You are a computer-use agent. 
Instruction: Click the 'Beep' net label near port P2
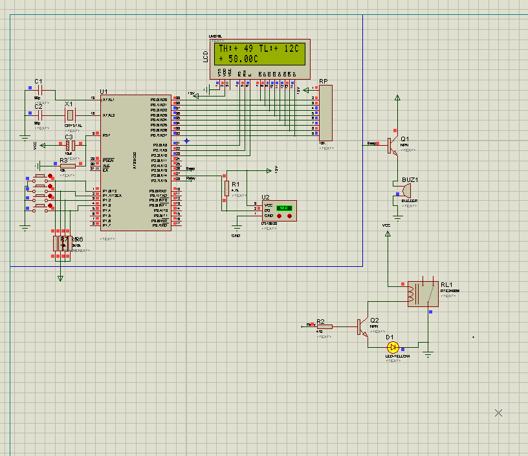pos(190,168)
